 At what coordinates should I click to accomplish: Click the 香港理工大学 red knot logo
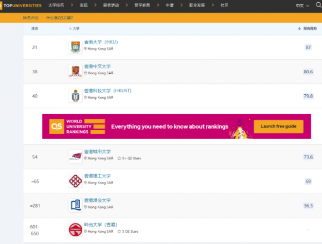76,181
